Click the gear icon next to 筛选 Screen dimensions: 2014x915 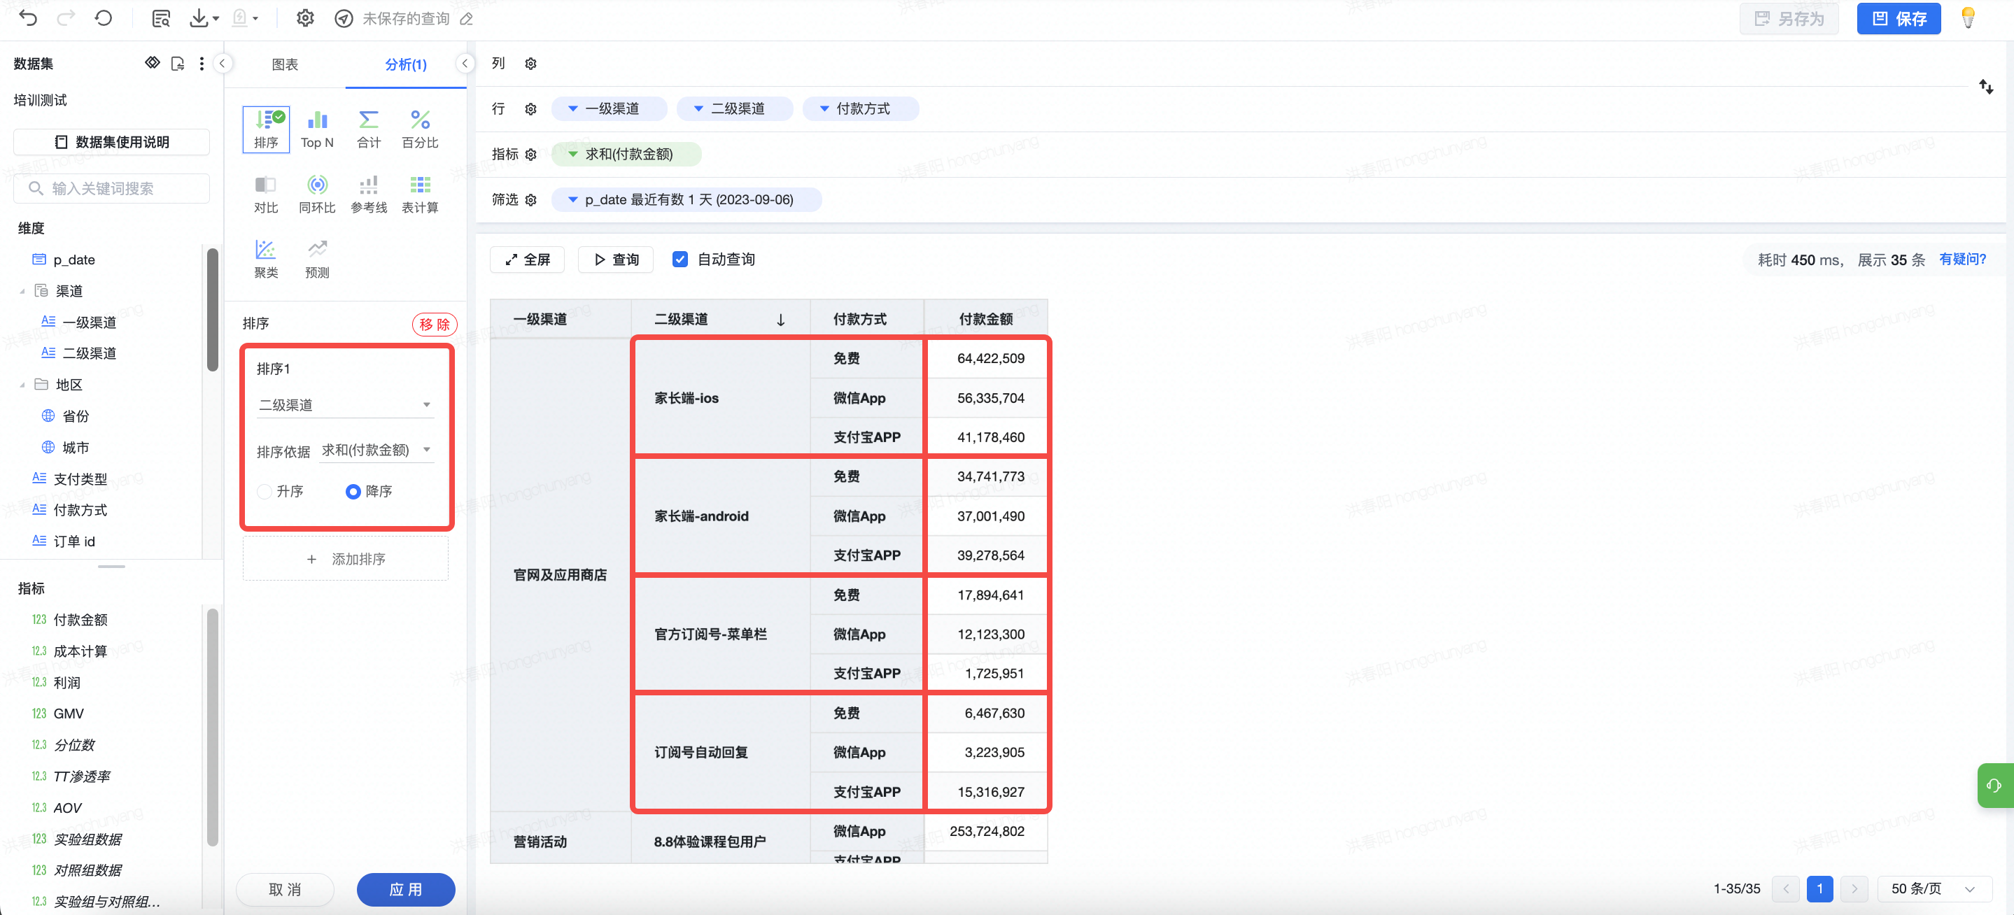tap(531, 199)
